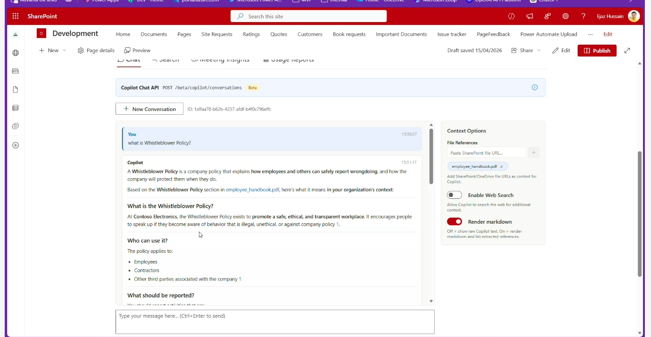
Task: Open the create plus circle icon in sidebar
Action: (x=16, y=145)
